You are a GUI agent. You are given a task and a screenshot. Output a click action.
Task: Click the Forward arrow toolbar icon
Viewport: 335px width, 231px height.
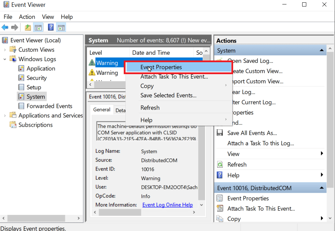(x=14, y=27)
